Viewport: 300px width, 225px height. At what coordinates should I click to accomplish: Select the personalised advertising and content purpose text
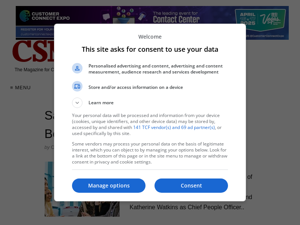tap(155, 69)
